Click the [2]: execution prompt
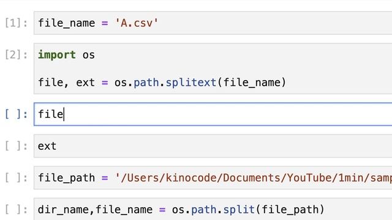This screenshot has height=220, width=392. tap(17, 54)
